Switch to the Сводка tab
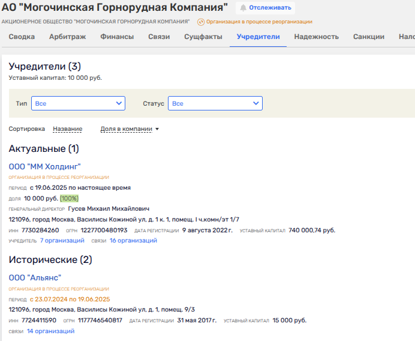Viewport: 415px width, 341px height. click(21, 37)
